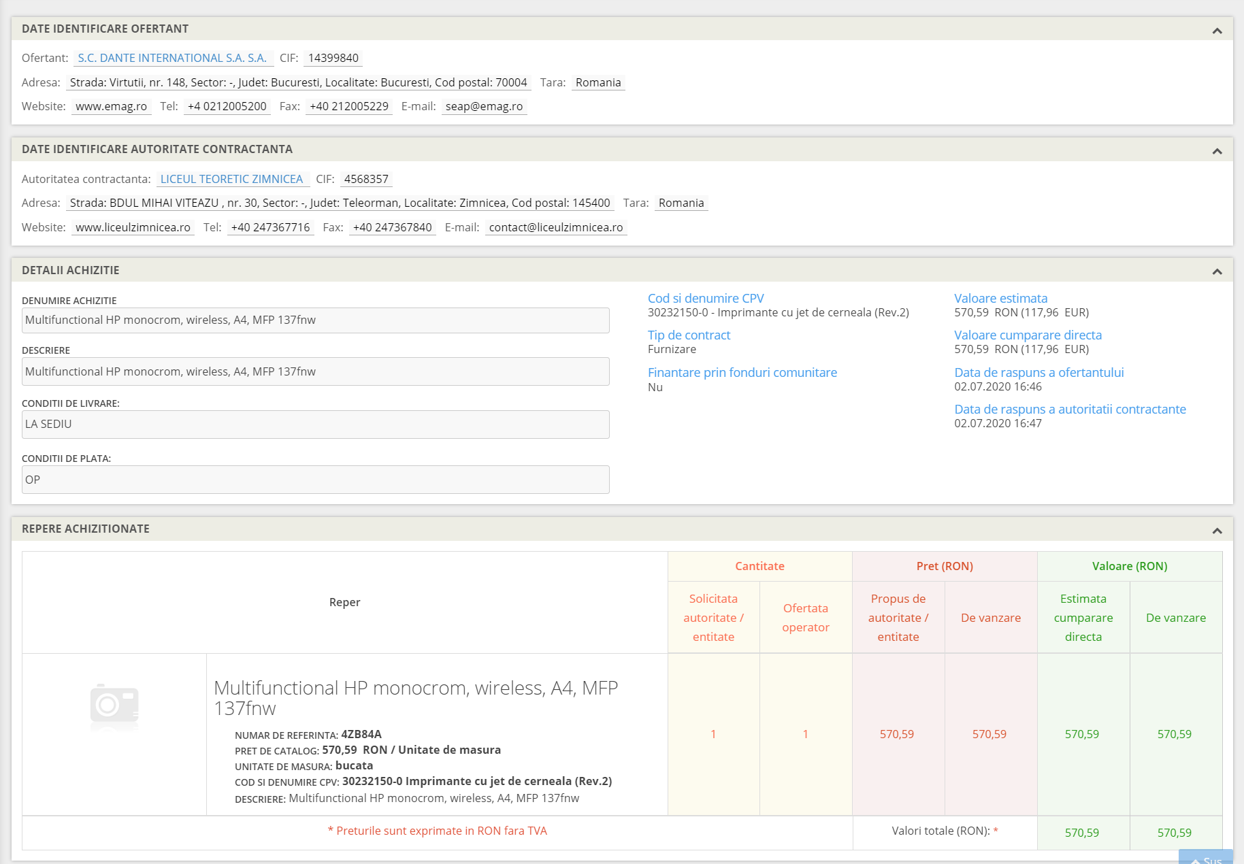Collapse the Date Identificare Ofertant section
Screen dimensions: 1244x864
point(1217,31)
